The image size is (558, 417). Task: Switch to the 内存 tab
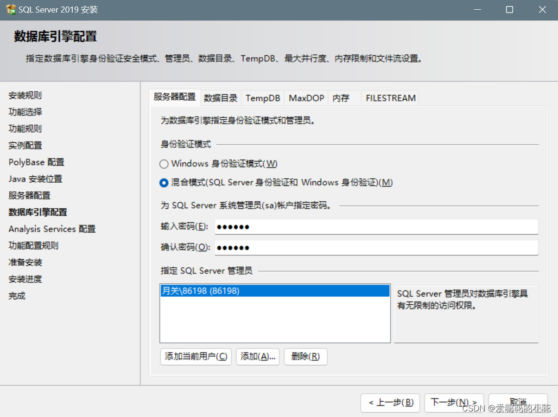pos(344,98)
